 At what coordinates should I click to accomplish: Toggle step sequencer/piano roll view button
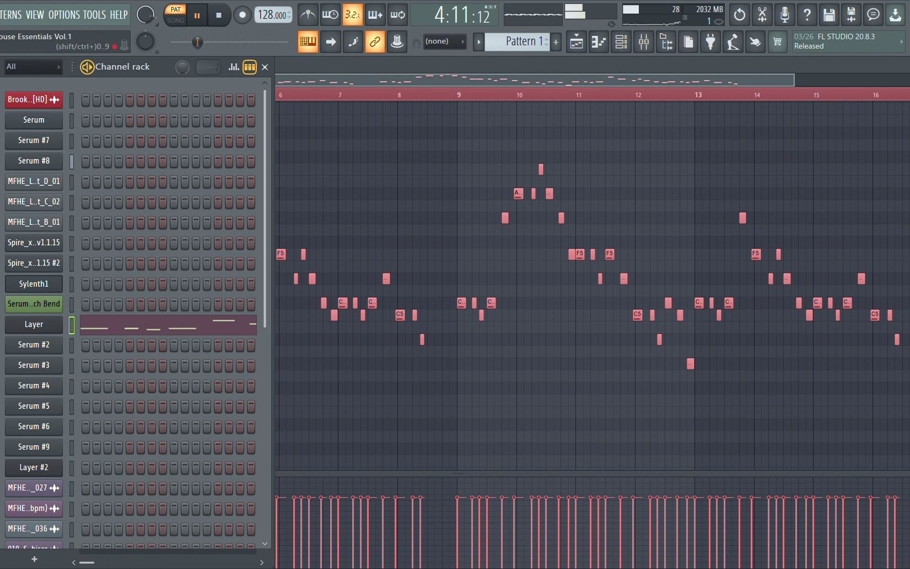[250, 67]
